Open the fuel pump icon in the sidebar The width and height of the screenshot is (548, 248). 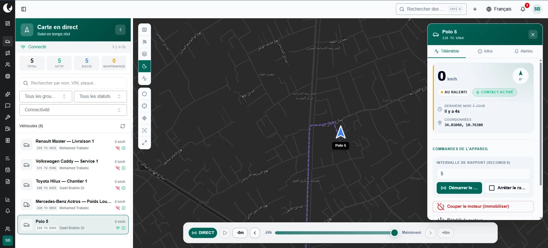tap(8, 129)
